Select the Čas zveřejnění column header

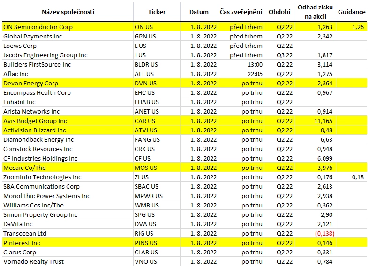[x=241, y=12]
